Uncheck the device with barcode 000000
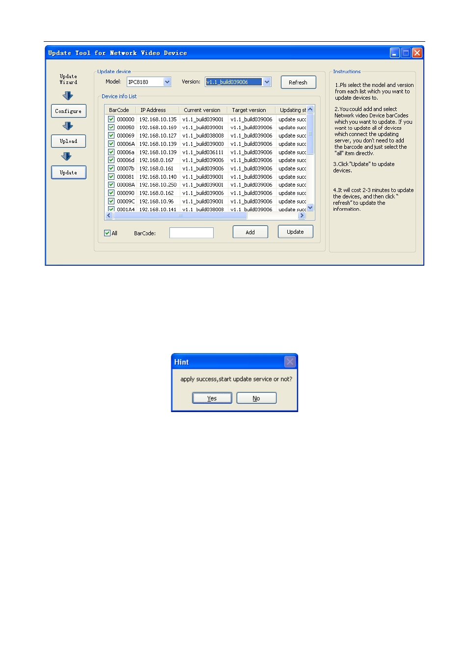469x663 pixels. (111, 119)
